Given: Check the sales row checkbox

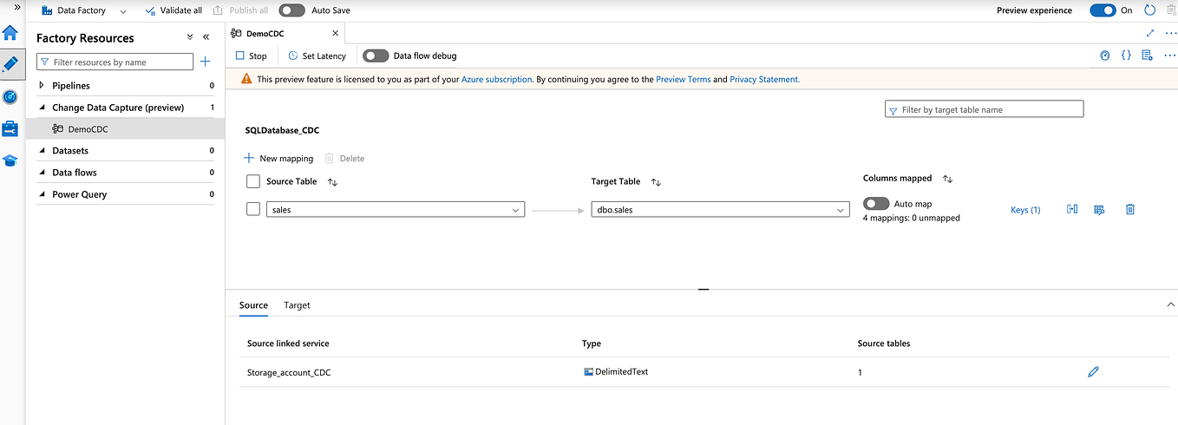Looking at the screenshot, I should 253,209.
